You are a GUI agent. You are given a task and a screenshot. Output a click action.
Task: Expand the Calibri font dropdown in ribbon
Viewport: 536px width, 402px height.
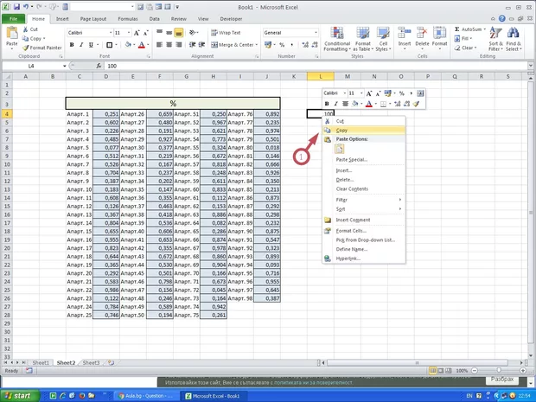tap(108, 33)
